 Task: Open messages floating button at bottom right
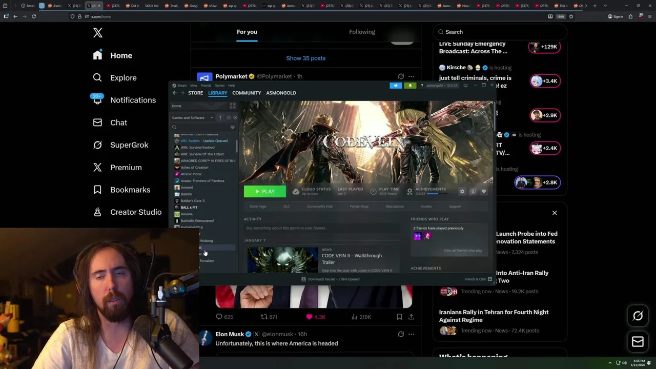tap(638, 341)
